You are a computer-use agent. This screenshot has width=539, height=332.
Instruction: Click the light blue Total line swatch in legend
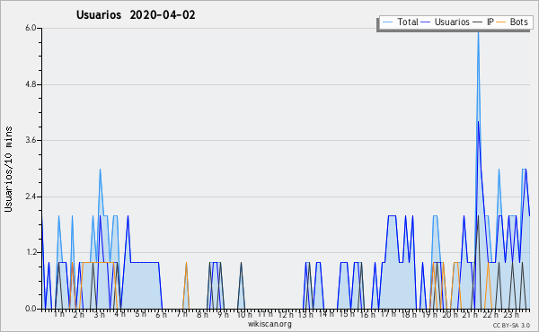coord(387,22)
